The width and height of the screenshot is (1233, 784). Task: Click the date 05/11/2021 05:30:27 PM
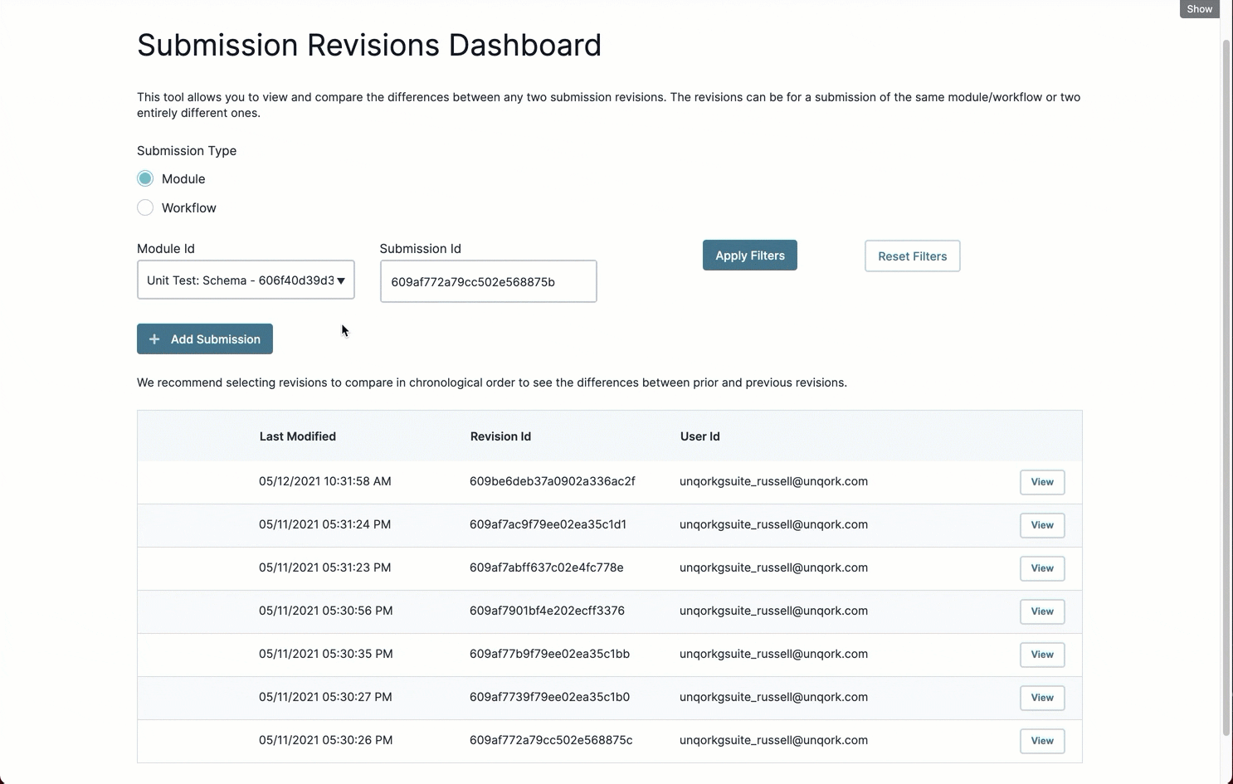point(325,697)
